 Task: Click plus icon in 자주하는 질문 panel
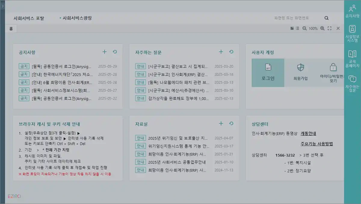221,52
